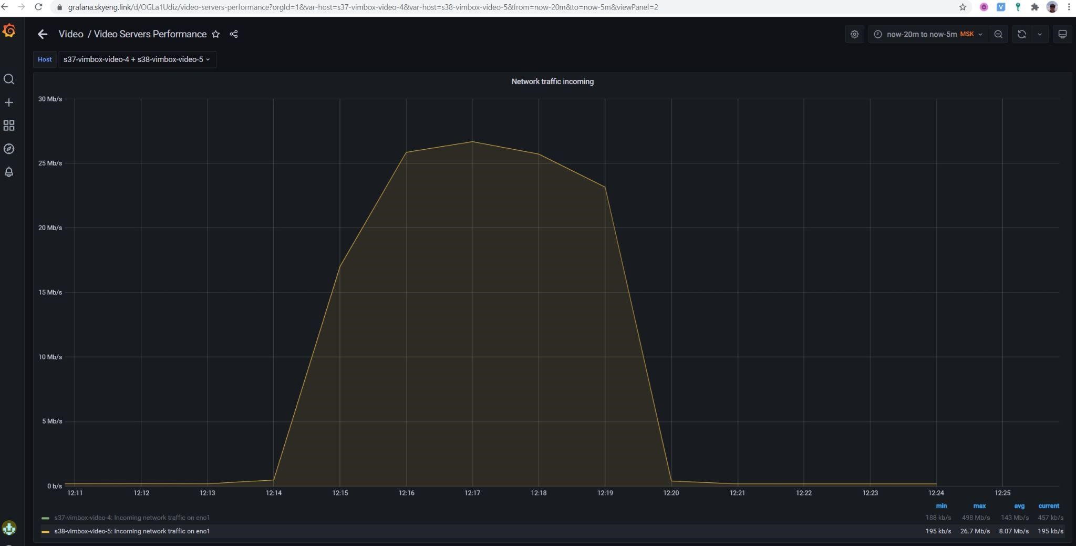Image resolution: width=1076 pixels, height=546 pixels.
Task: Open the Explore compass icon
Action: (9, 149)
